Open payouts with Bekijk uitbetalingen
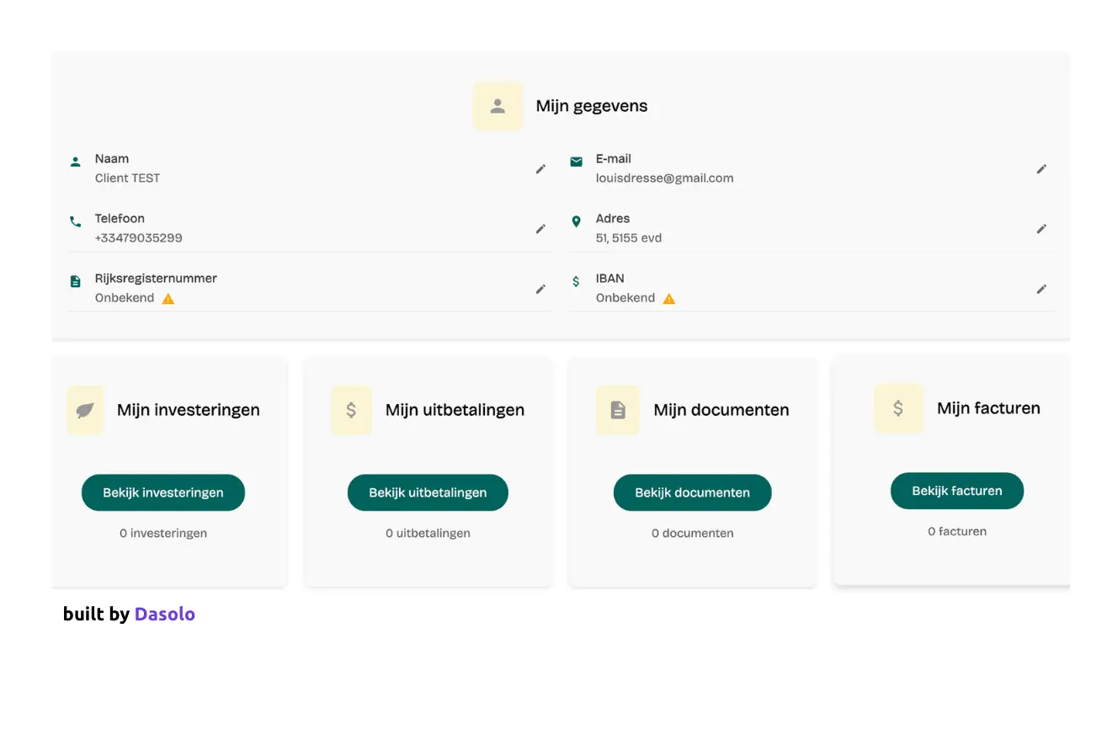 coord(428,492)
